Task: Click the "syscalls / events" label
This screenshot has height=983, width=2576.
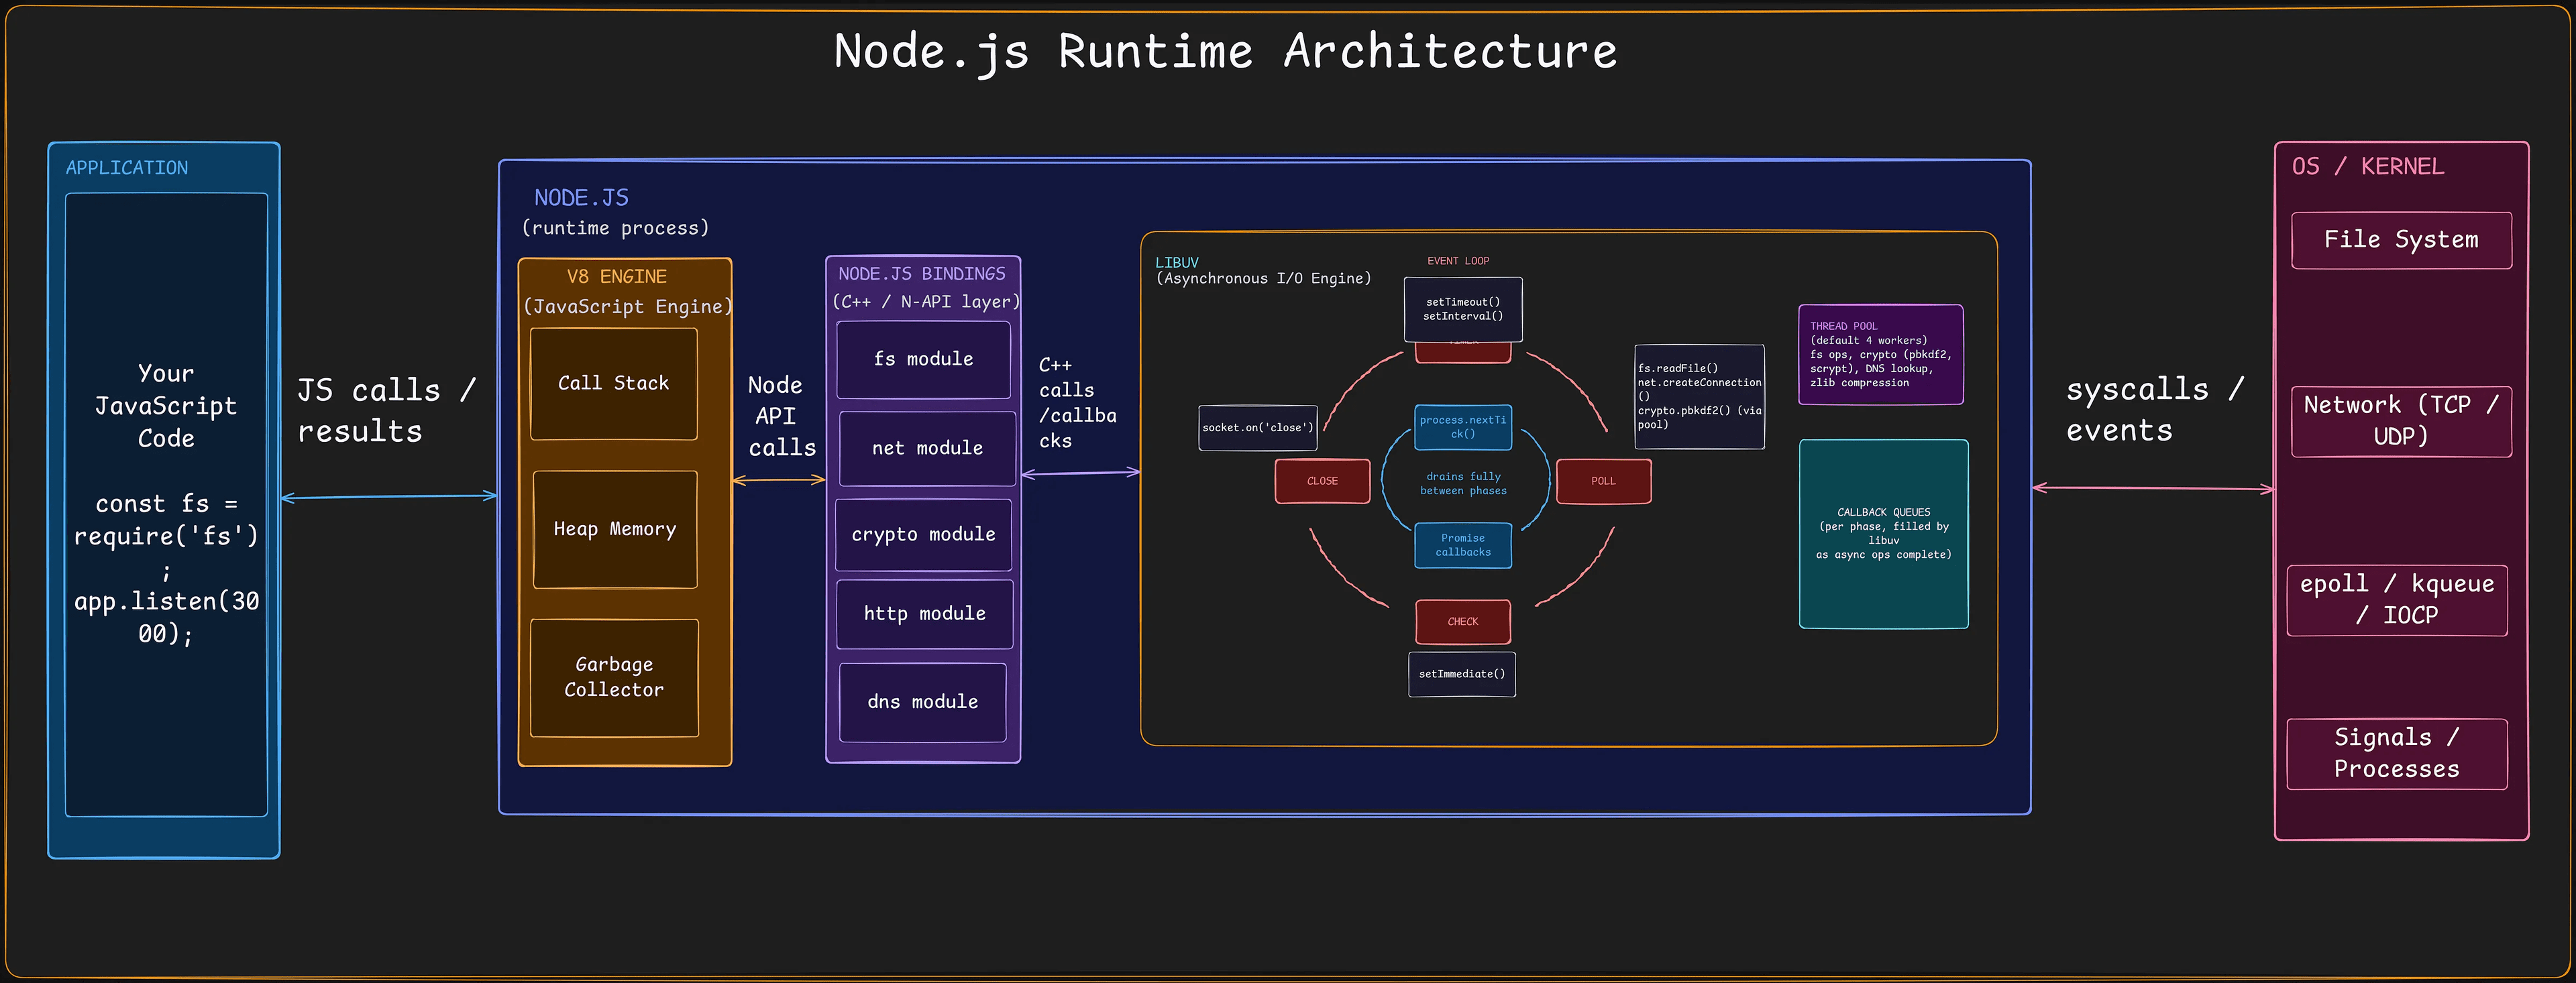Action: tap(2155, 410)
